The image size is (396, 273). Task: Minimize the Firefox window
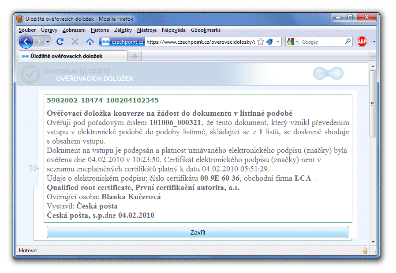(x=338, y=17)
